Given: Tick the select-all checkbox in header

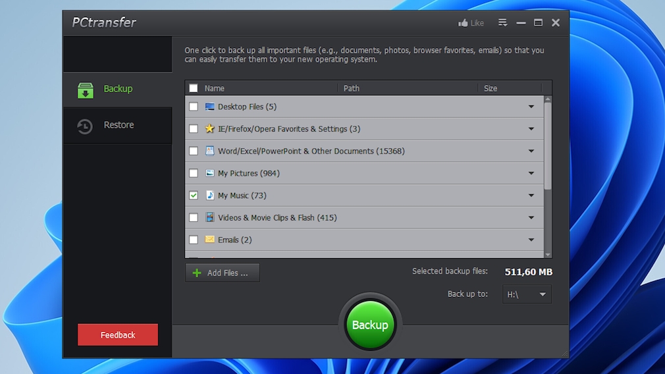Looking at the screenshot, I should [194, 88].
